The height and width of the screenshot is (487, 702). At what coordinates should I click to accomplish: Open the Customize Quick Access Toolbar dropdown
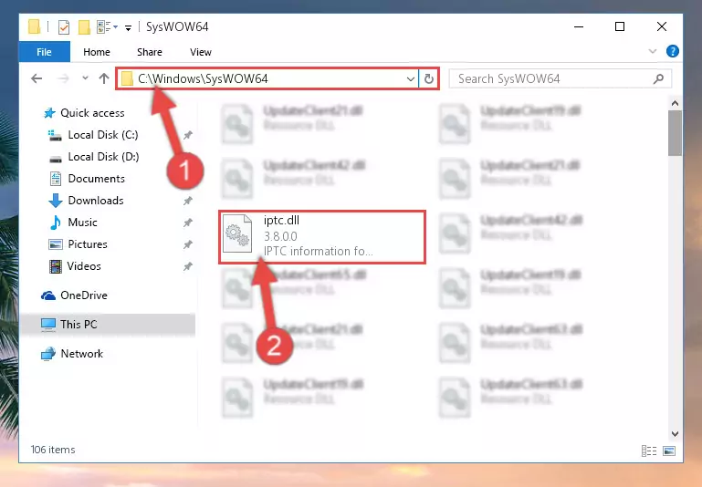coord(128,28)
